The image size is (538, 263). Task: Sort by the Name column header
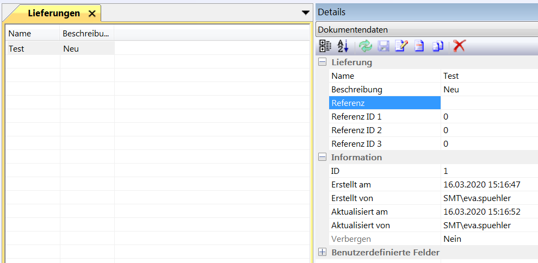coord(33,34)
